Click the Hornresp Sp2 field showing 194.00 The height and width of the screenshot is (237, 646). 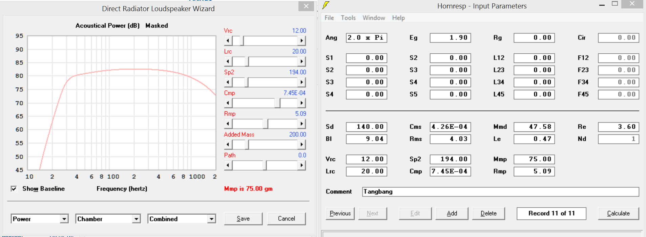450,159
